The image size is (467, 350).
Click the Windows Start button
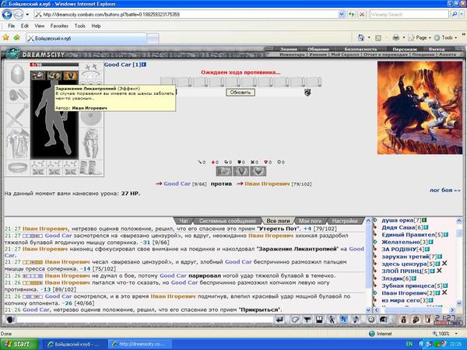tap(19, 344)
